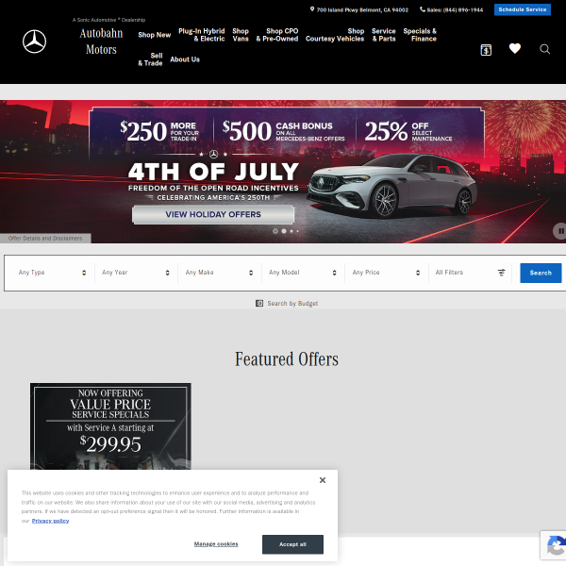Call the Sales phone number link
Image resolution: width=566 pixels, height=566 pixels.
coord(455,10)
